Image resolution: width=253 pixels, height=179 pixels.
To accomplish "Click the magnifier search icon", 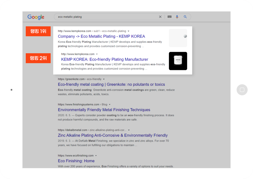I will [x=185, y=17].
